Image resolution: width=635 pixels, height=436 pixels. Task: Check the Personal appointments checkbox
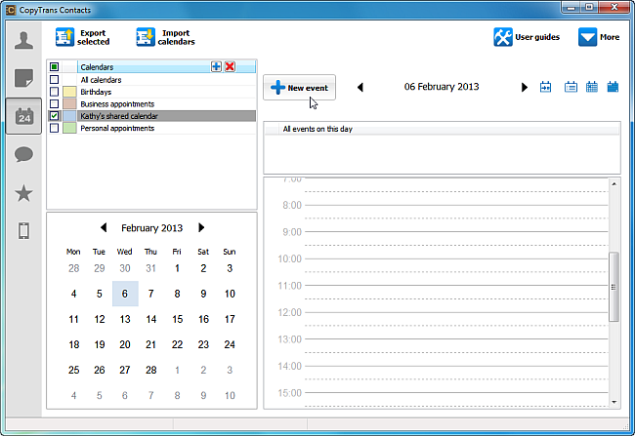[x=55, y=128]
